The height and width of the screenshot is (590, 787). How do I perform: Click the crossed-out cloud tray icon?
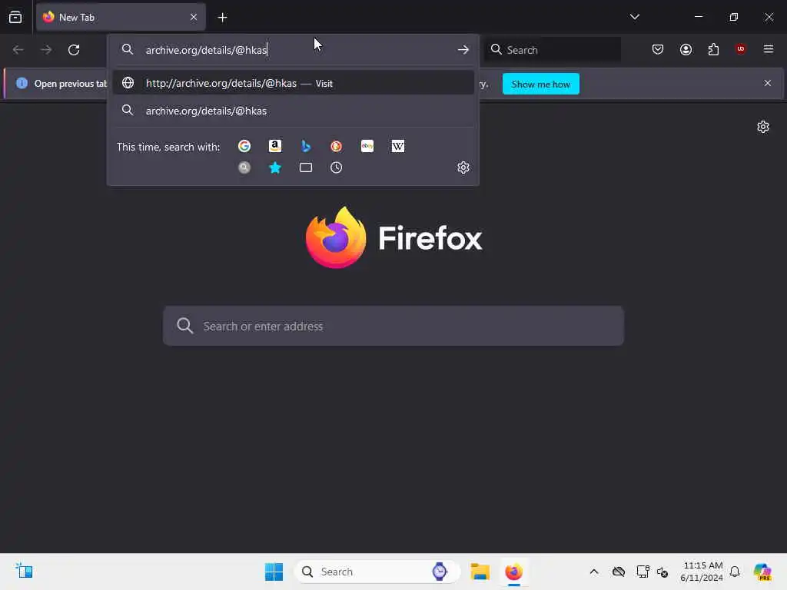click(x=619, y=572)
